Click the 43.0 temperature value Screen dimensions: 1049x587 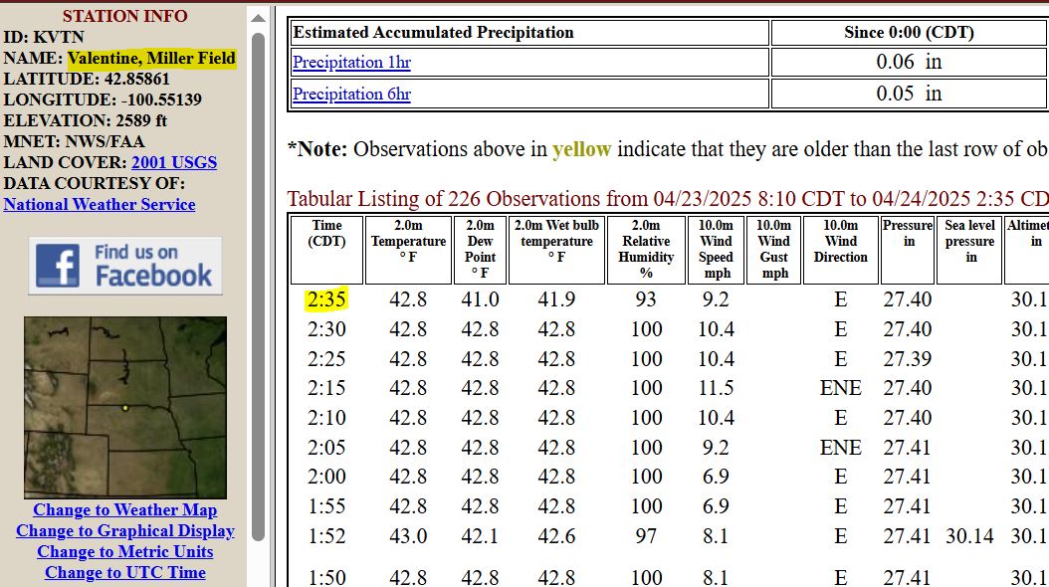pyautogui.click(x=408, y=536)
